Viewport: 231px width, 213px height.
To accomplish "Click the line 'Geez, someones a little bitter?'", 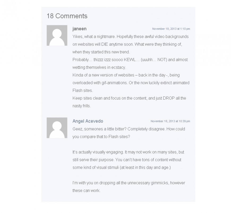I will click(129, 129).
